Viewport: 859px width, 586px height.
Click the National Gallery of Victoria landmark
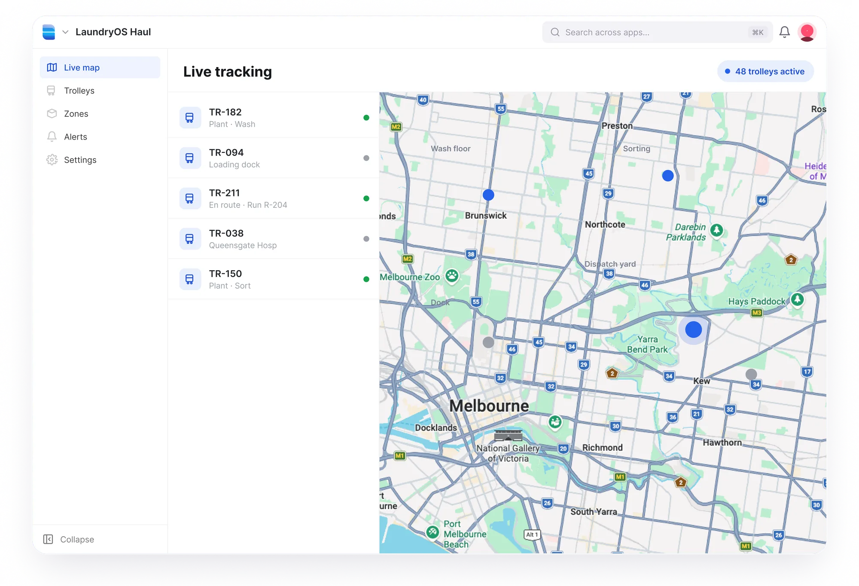tap(508, 435)
